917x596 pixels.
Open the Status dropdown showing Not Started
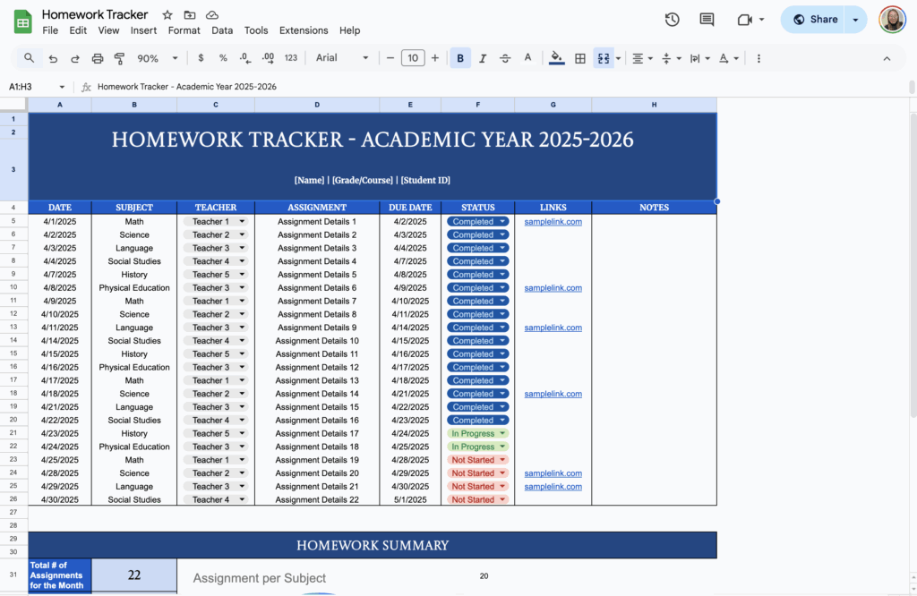point(477,459)
